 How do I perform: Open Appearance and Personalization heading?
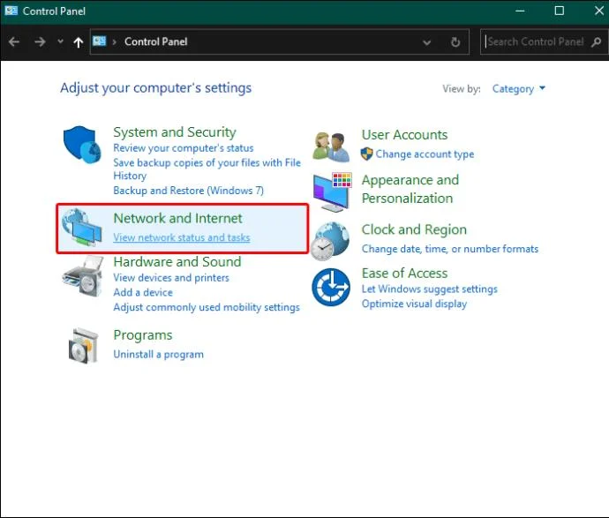(x=410, y=189)
